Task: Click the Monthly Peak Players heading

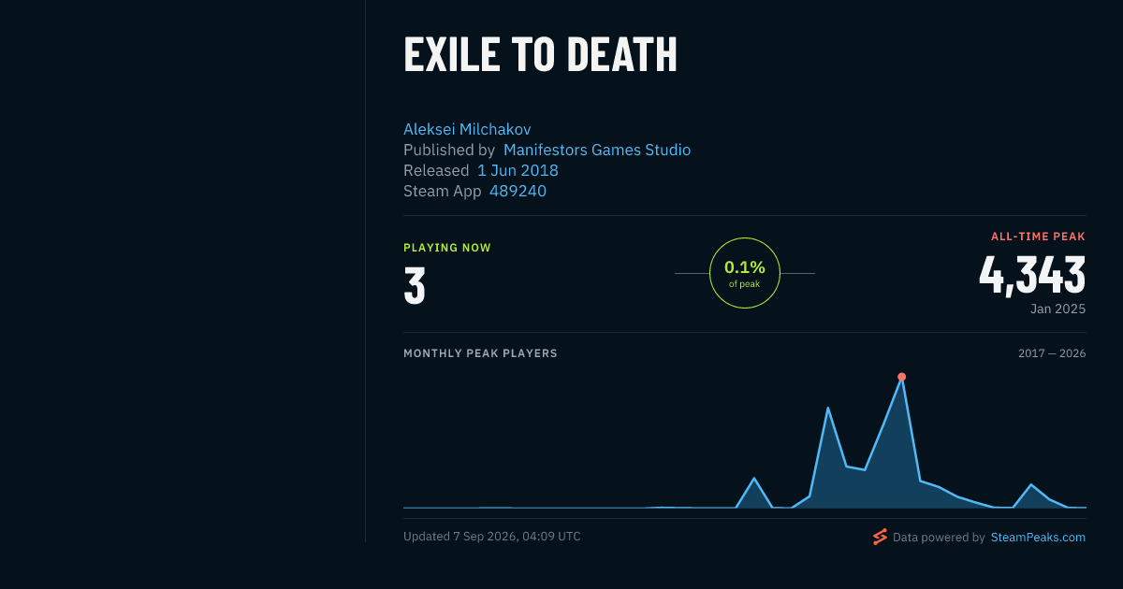Action: point(480,353)
